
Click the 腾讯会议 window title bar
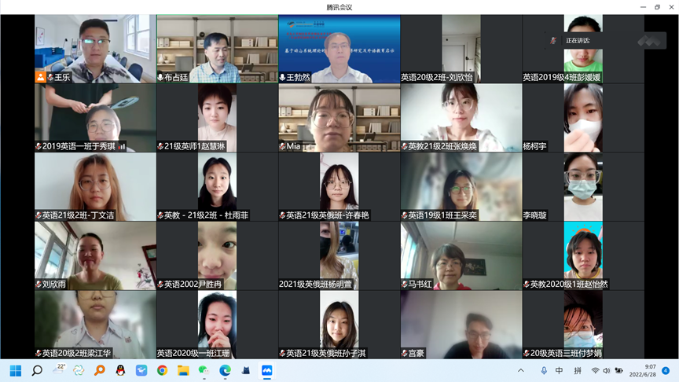pos(339,7)
